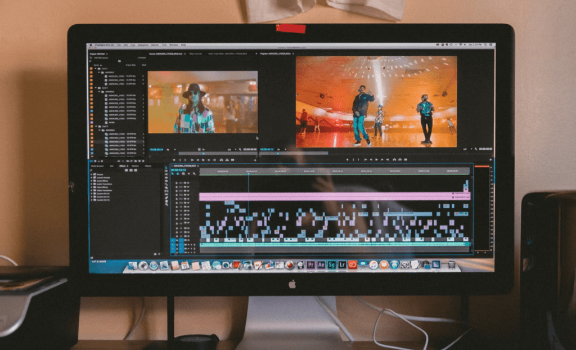576x350 pixels.
Task: Open the File menu in the menu bar
Action: (119, 45)
